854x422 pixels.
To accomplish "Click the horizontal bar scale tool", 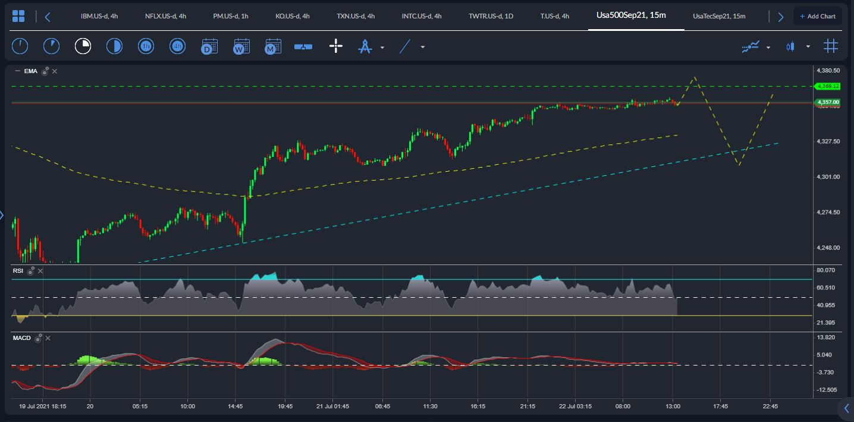I will click(303, 46).
